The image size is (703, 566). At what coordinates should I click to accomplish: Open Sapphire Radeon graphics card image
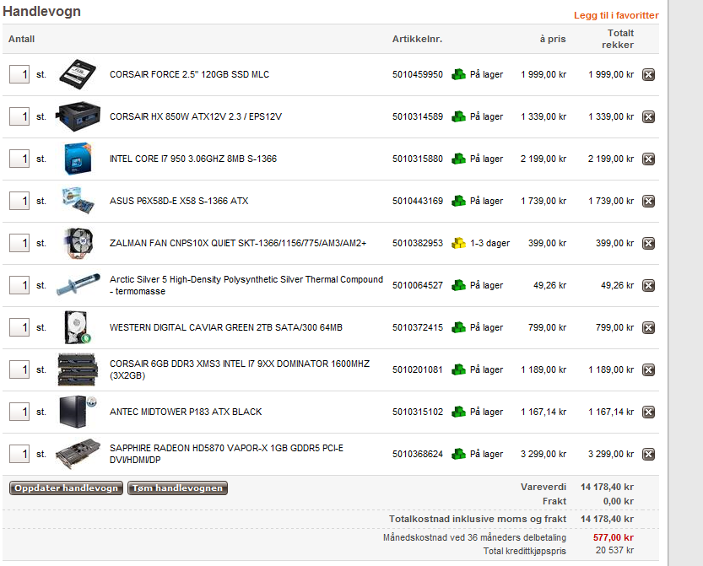point(78,454)
